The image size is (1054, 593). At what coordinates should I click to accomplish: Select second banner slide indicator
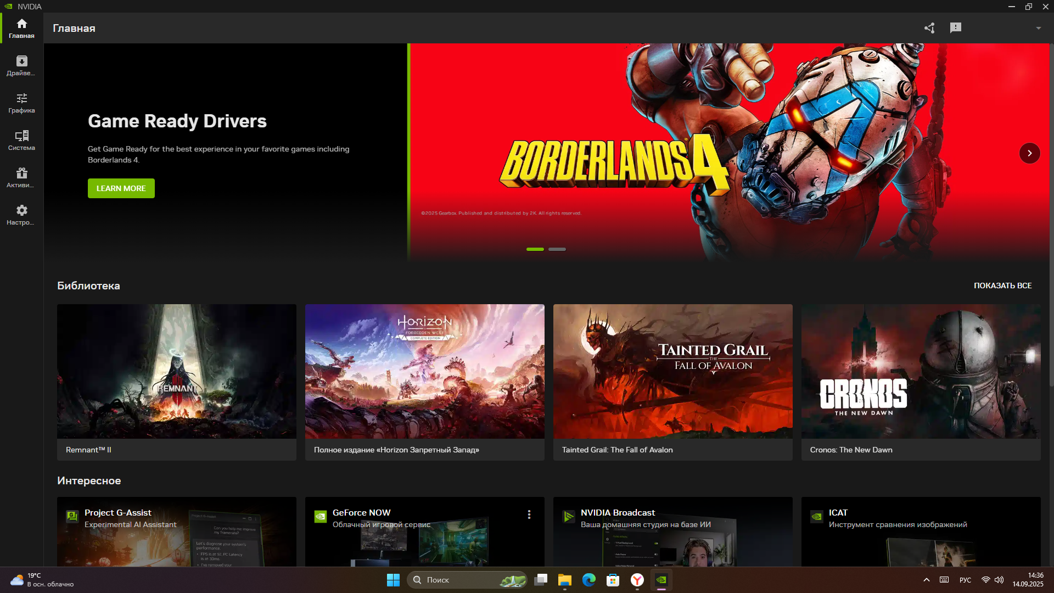point(557,249)
